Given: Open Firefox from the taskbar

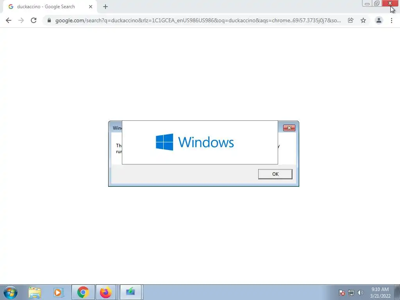Looking at the screenshot, I should [x=105, y=292].
